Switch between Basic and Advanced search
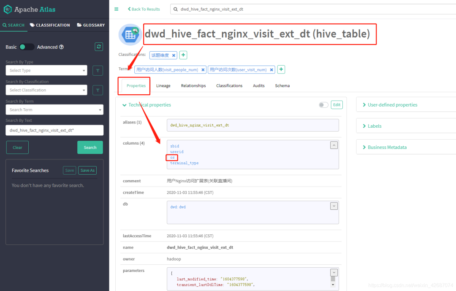Viewport: 456px width, 291px height. (x=26, y=47)
